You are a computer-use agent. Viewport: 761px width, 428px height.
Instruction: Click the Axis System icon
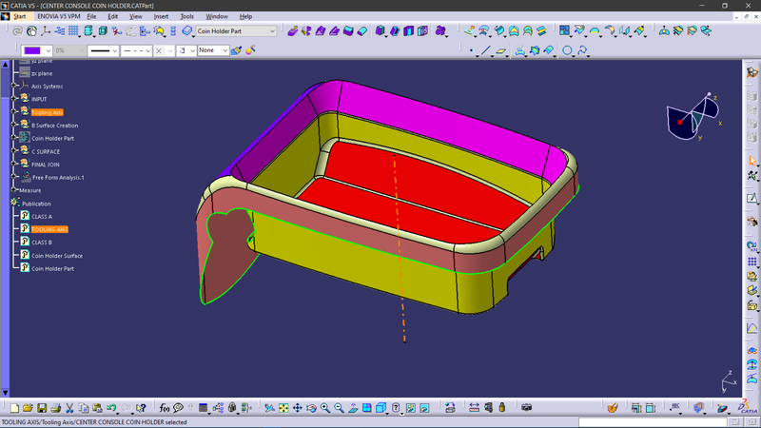pyautogui.click(x=46, y=31)
